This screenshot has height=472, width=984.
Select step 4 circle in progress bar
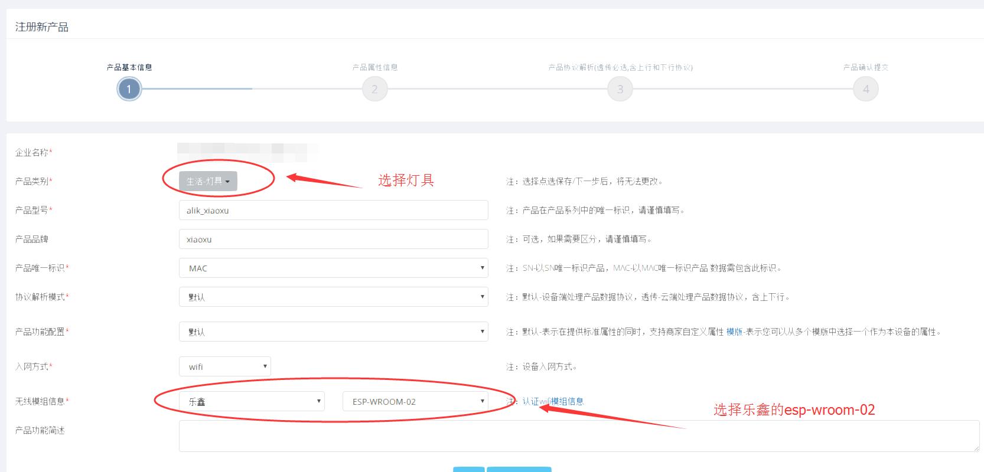(866, 89)
